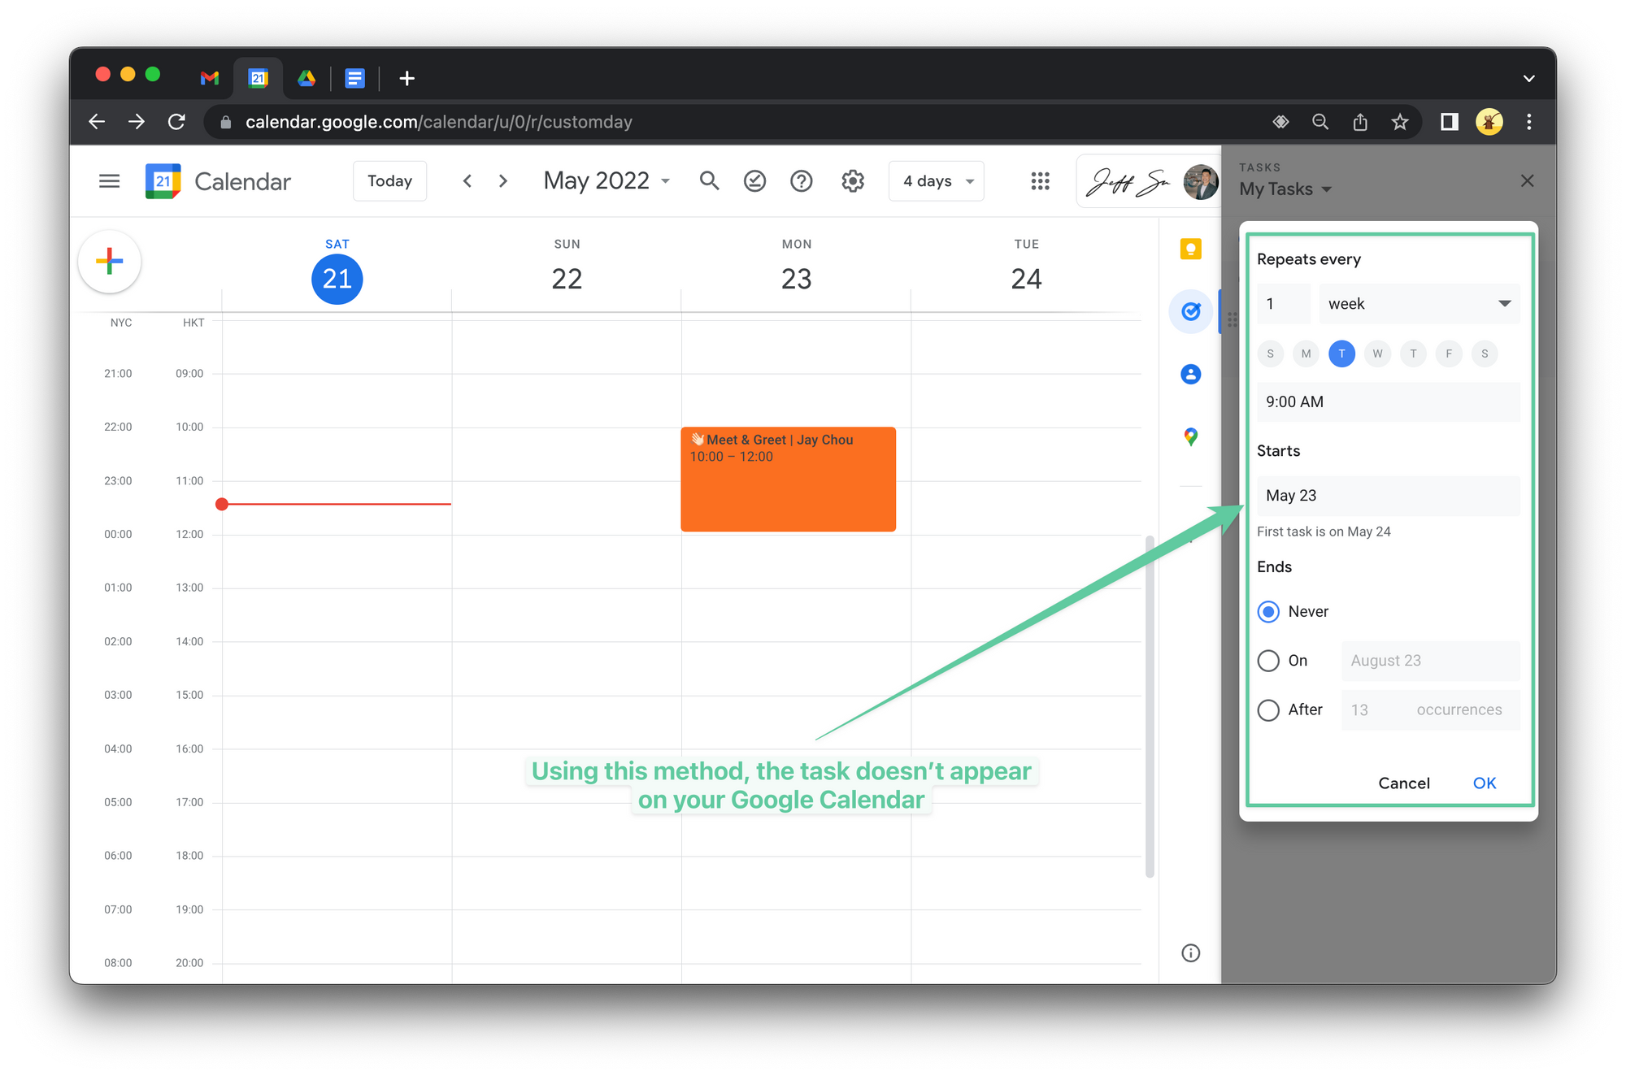Select the On date radio button

point(1268,661)
